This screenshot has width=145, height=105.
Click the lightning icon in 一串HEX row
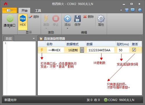pyautogui.click(x=42, y=50)
